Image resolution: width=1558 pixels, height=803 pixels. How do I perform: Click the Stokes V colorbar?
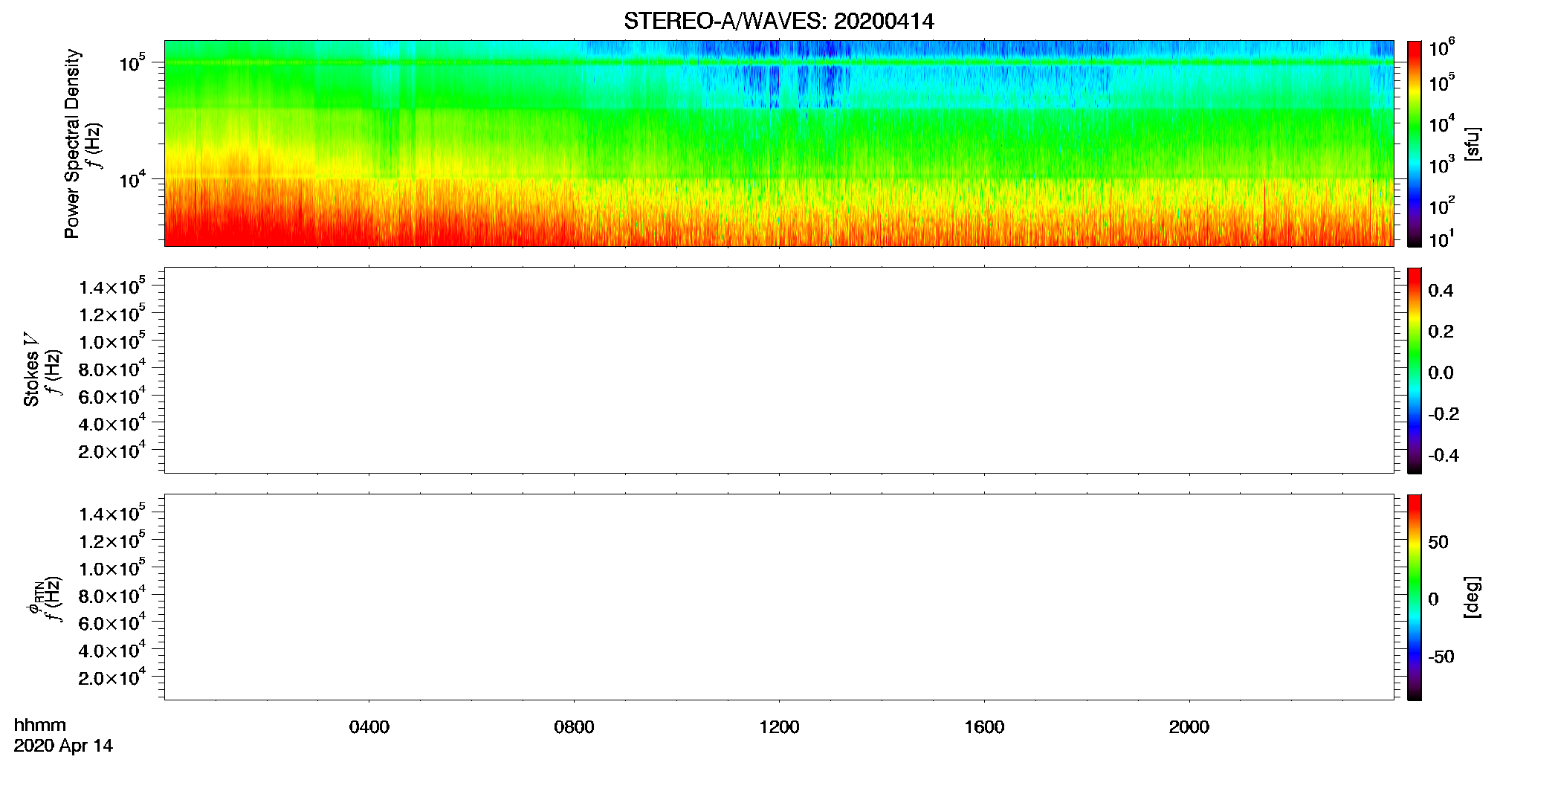pyautogui.click(x=1414, y=370)
